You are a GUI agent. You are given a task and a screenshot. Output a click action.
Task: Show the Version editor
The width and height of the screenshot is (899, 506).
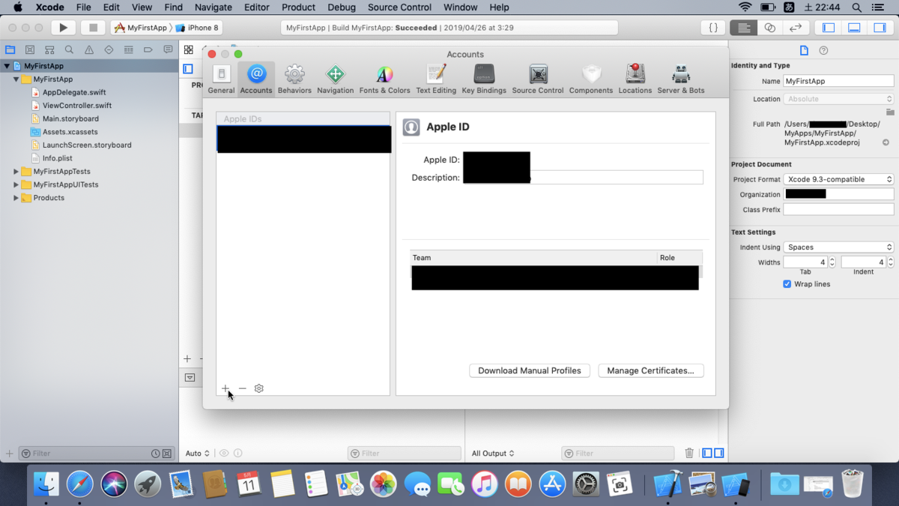click(796, 28)
